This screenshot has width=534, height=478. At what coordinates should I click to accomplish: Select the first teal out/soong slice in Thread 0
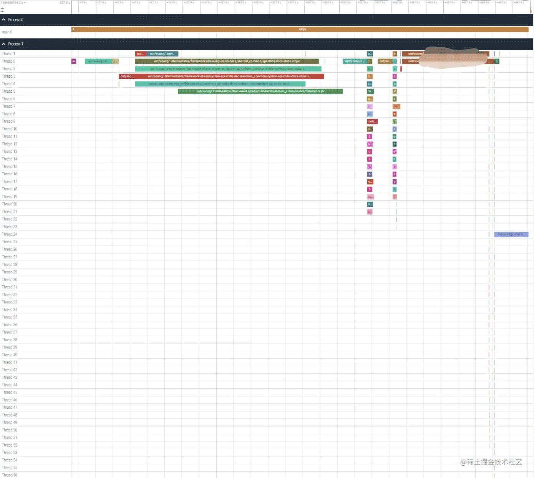99,61
